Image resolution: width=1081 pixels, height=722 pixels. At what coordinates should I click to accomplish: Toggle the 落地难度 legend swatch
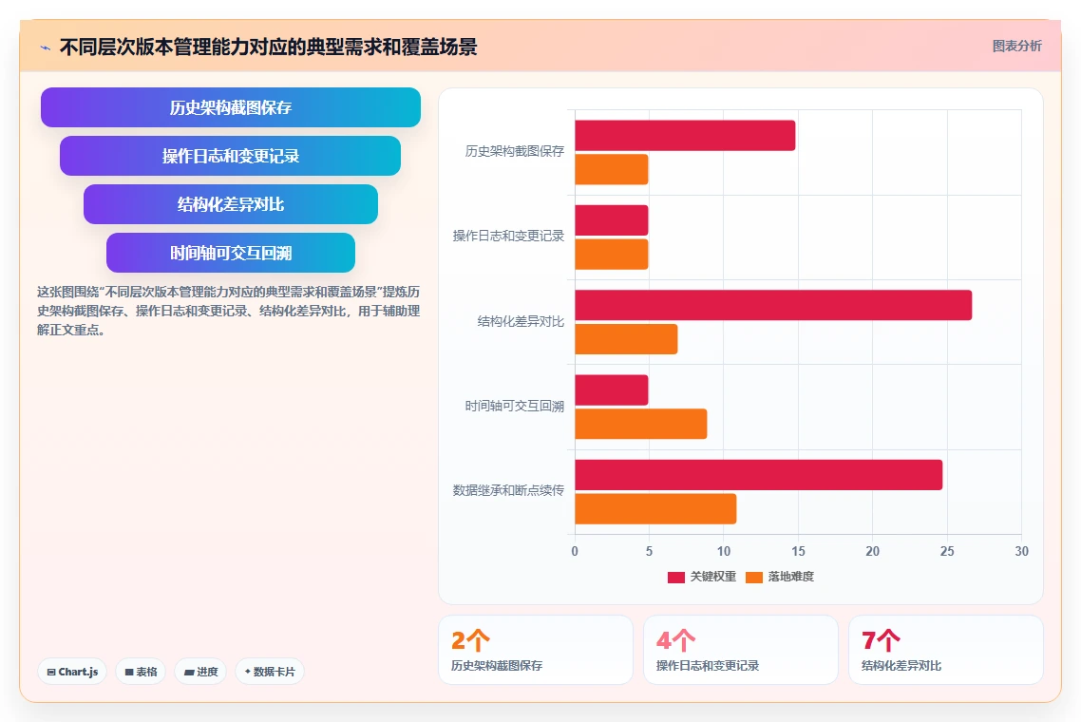coord(754,578)
